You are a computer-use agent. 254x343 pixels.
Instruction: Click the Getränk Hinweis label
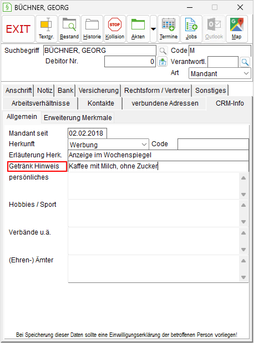pyautogui.click(x=34, y=166)
